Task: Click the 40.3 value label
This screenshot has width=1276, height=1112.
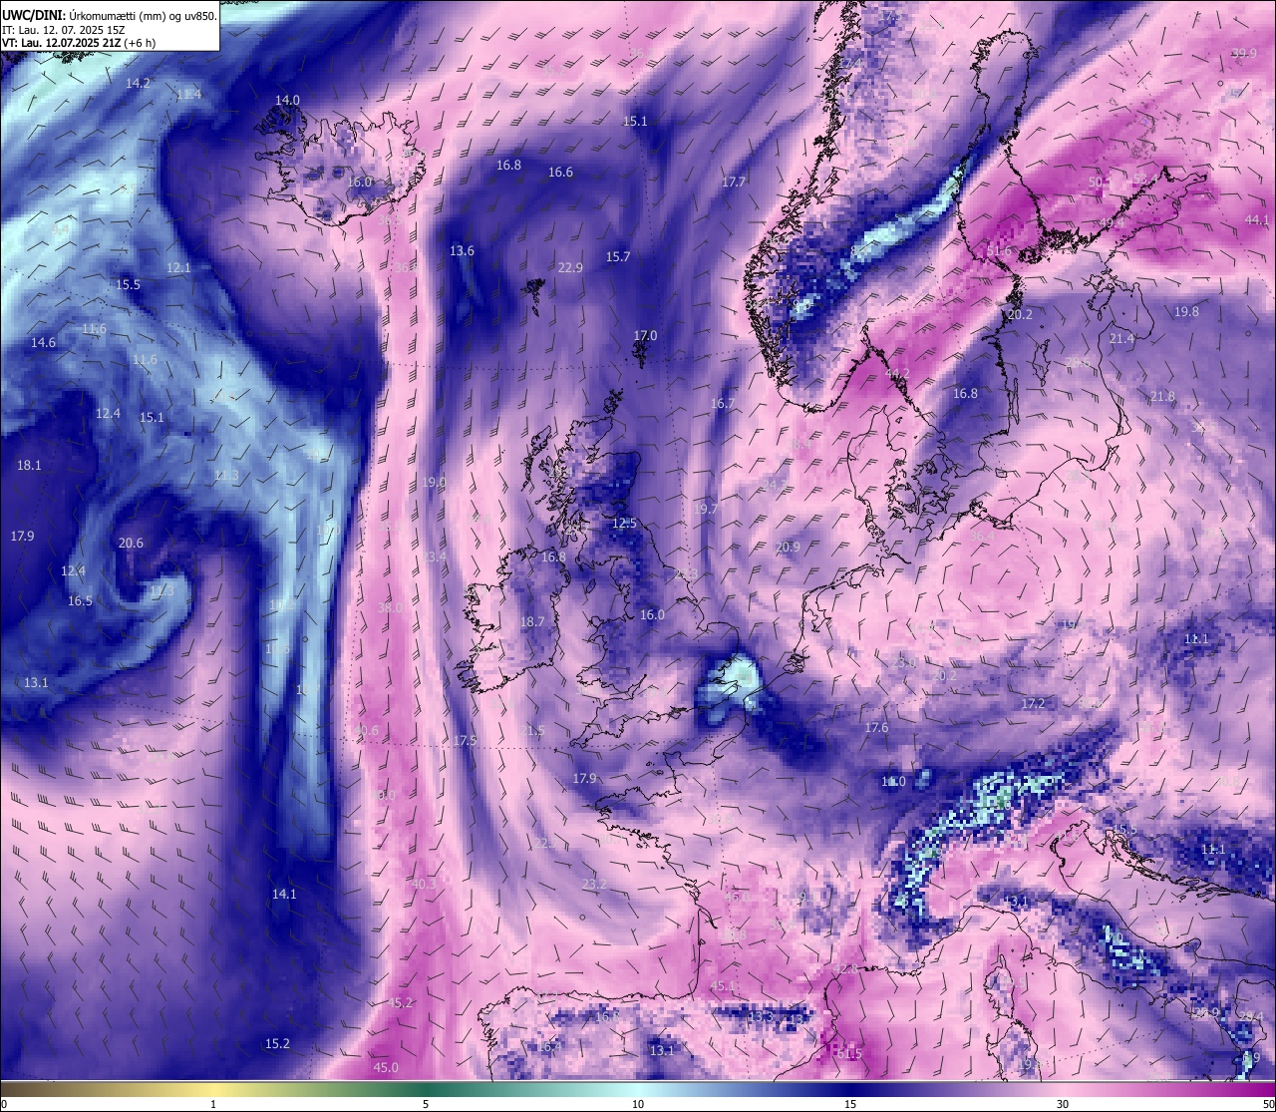Action: point(424,884)
